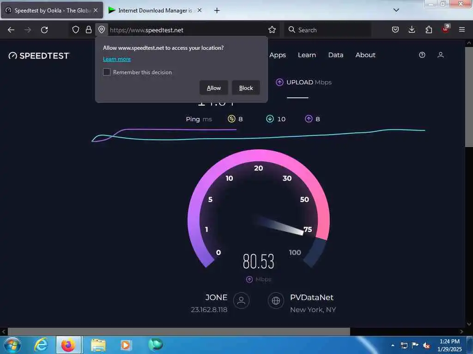Screen dimensions: 473x354
Task: Close the Internet Download Manager tab
Action: tap(200, 10)
